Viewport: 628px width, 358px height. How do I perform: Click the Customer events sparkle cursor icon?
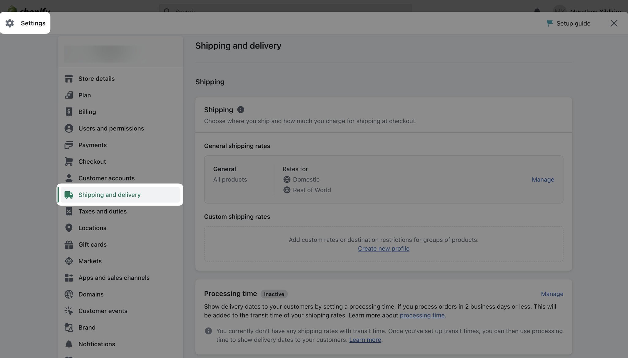click(69, 311)
